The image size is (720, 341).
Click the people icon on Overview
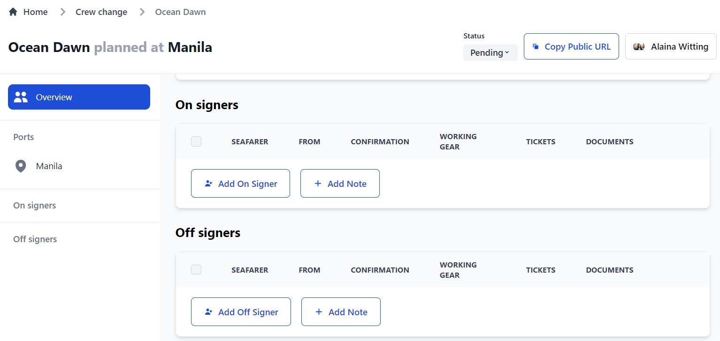pyautogui.click(x=21, y=97)
